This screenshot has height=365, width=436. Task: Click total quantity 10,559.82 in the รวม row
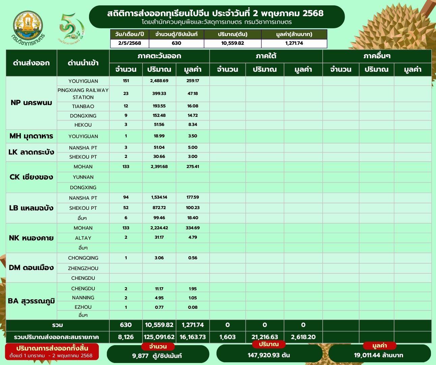point(159,325)
